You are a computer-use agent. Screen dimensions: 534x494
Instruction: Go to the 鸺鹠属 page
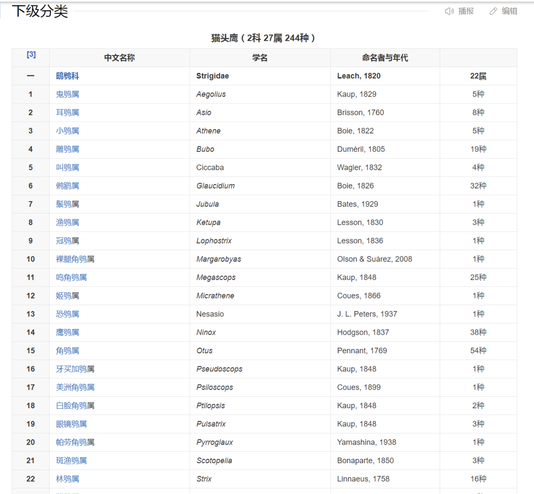click(67, 186)
